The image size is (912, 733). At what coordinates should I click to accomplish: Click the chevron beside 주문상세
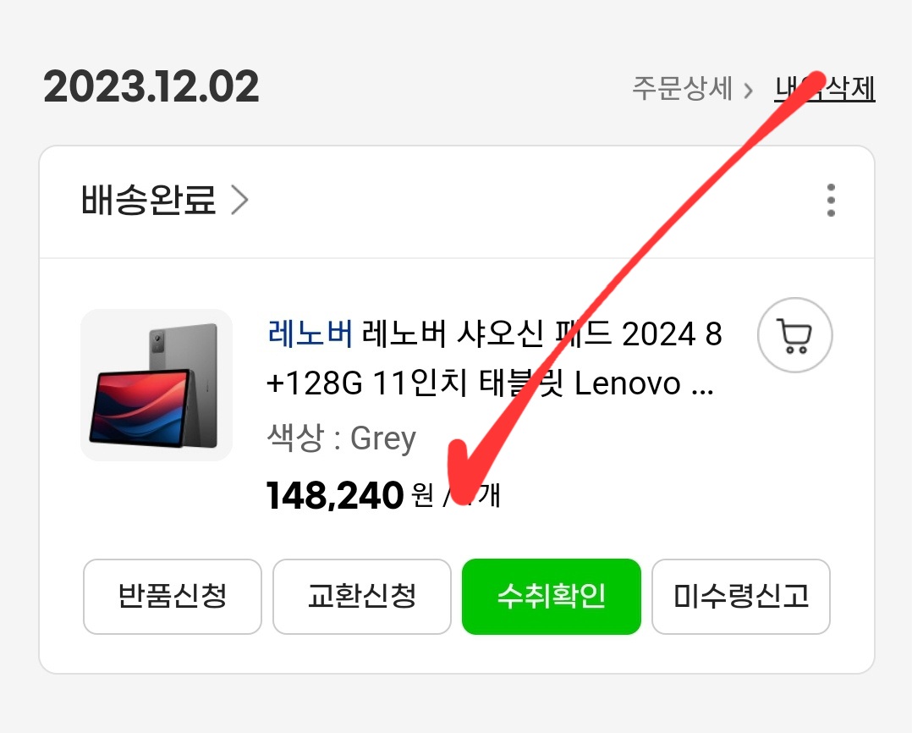coord(750,91)
